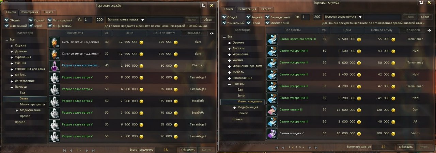Screen dimensions: 436x153
Task: Select Еда subcategory in left tree
Action: (x=22, y=92)
